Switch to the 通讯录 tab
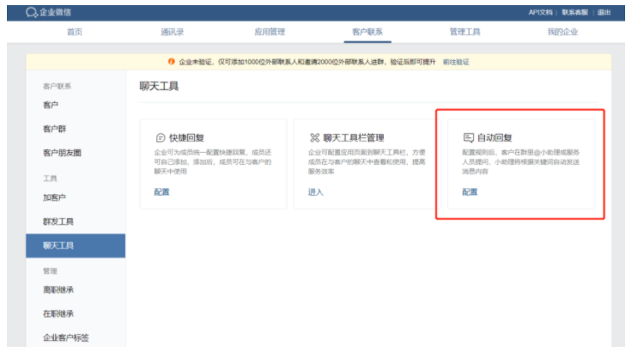The height and width of the screenshot is (358, 632). pyautogui.click(x=172, y=32)
